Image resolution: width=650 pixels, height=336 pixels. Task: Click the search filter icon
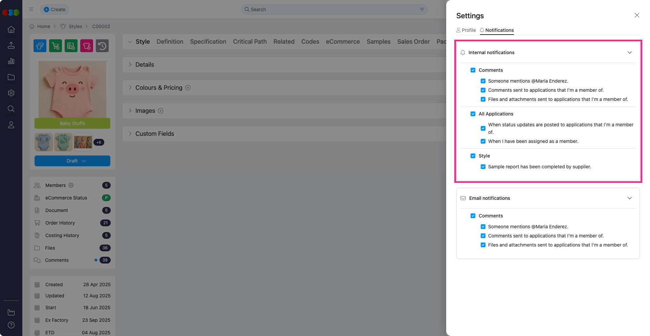(x=422, y=9)
